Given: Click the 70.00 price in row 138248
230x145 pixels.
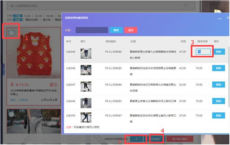Looking at the screenshot, I should tap(199, 68).
